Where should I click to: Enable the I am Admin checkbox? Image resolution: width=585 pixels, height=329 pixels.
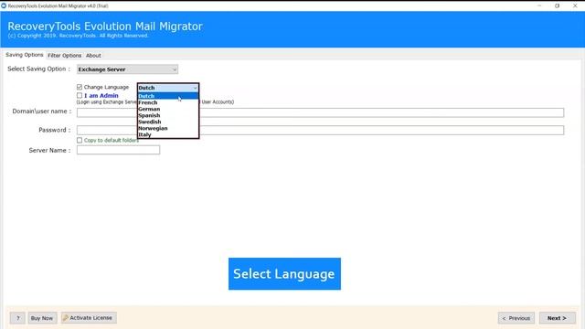pos(80,95)
